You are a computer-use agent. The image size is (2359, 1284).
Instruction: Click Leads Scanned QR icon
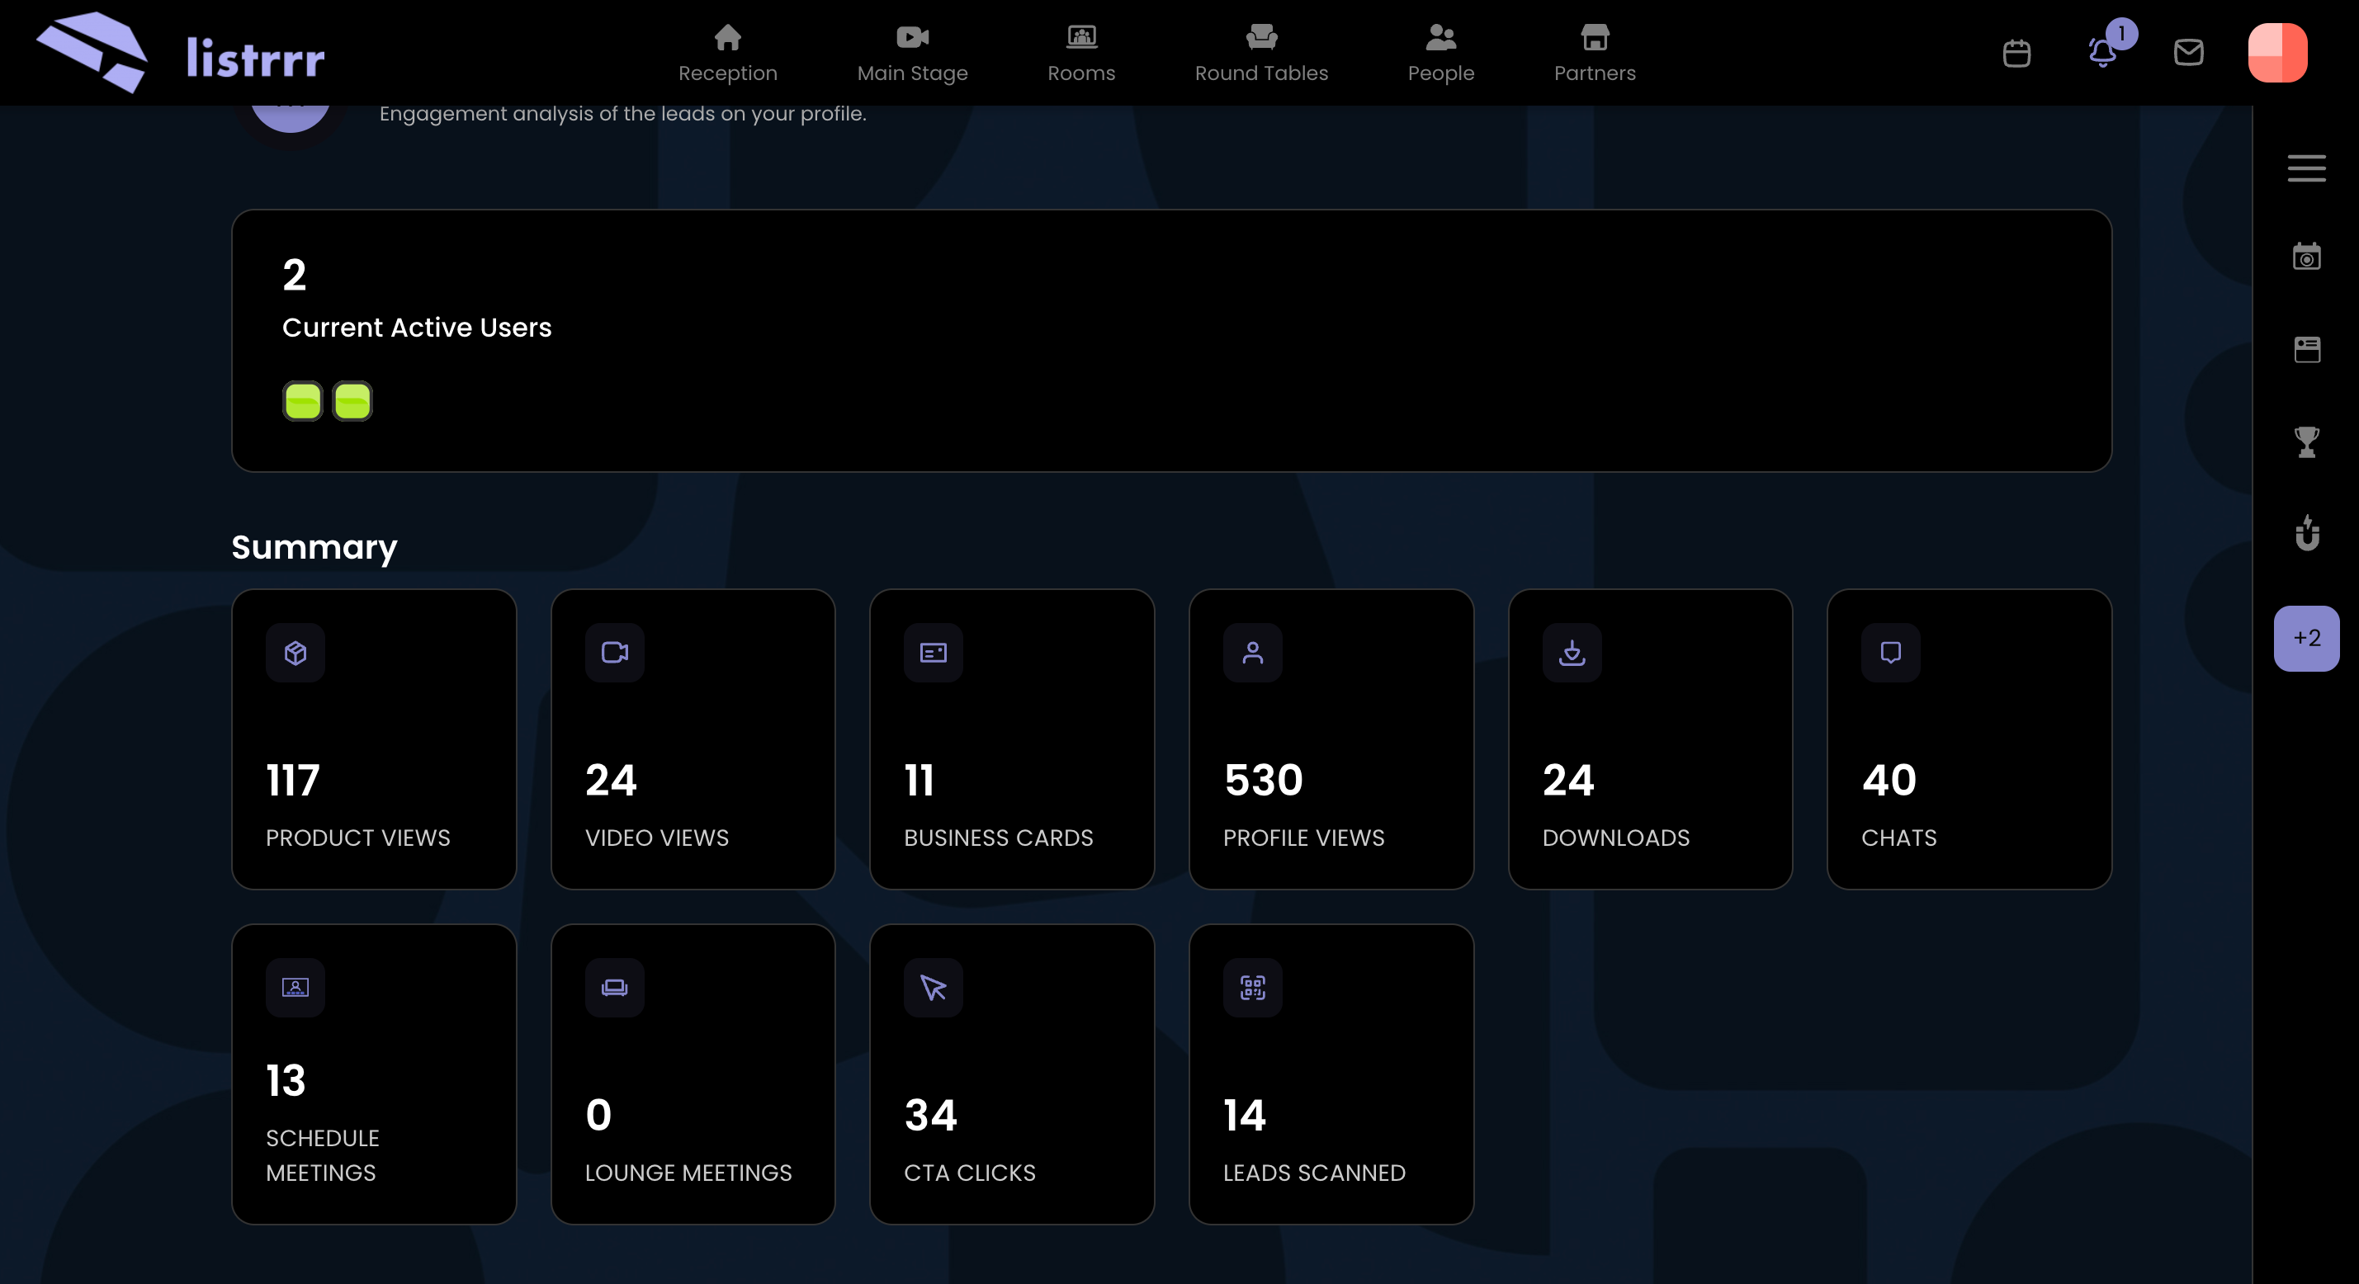[1253, 987]
